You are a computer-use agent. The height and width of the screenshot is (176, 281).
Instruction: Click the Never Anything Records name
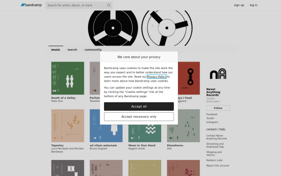pos(213,92)
